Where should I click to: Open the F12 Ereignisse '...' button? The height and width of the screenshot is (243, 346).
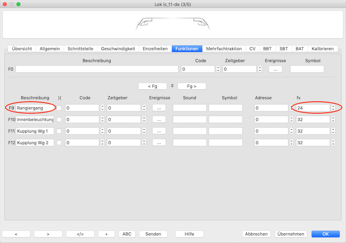tap(159, 143)
